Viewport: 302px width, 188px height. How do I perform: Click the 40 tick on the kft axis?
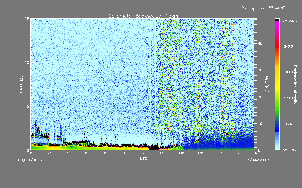point(260,43)
